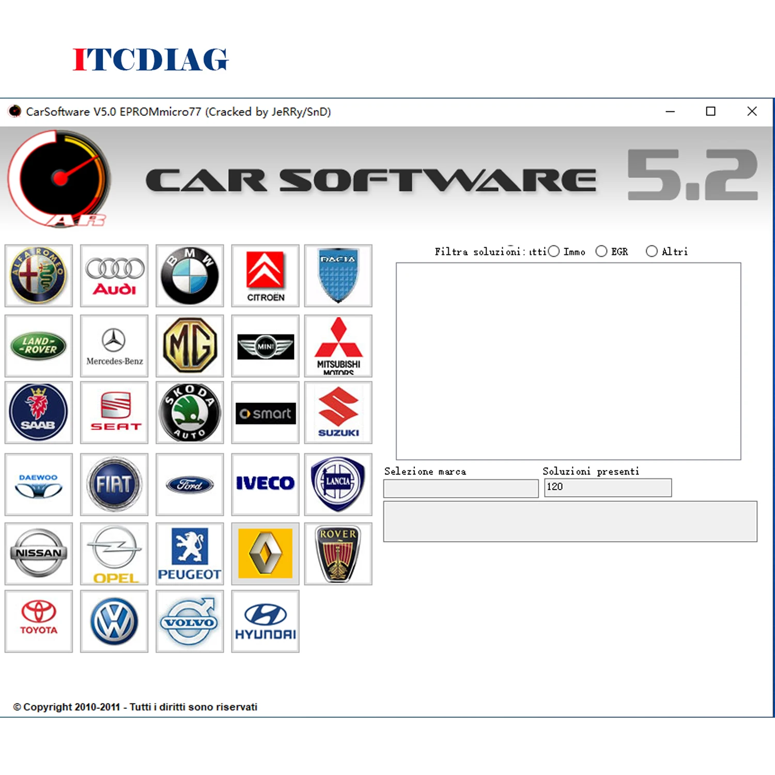This screenshot has height=775, width=775.
Task: Click the Selezione marca field
Action: pos(461,488)
